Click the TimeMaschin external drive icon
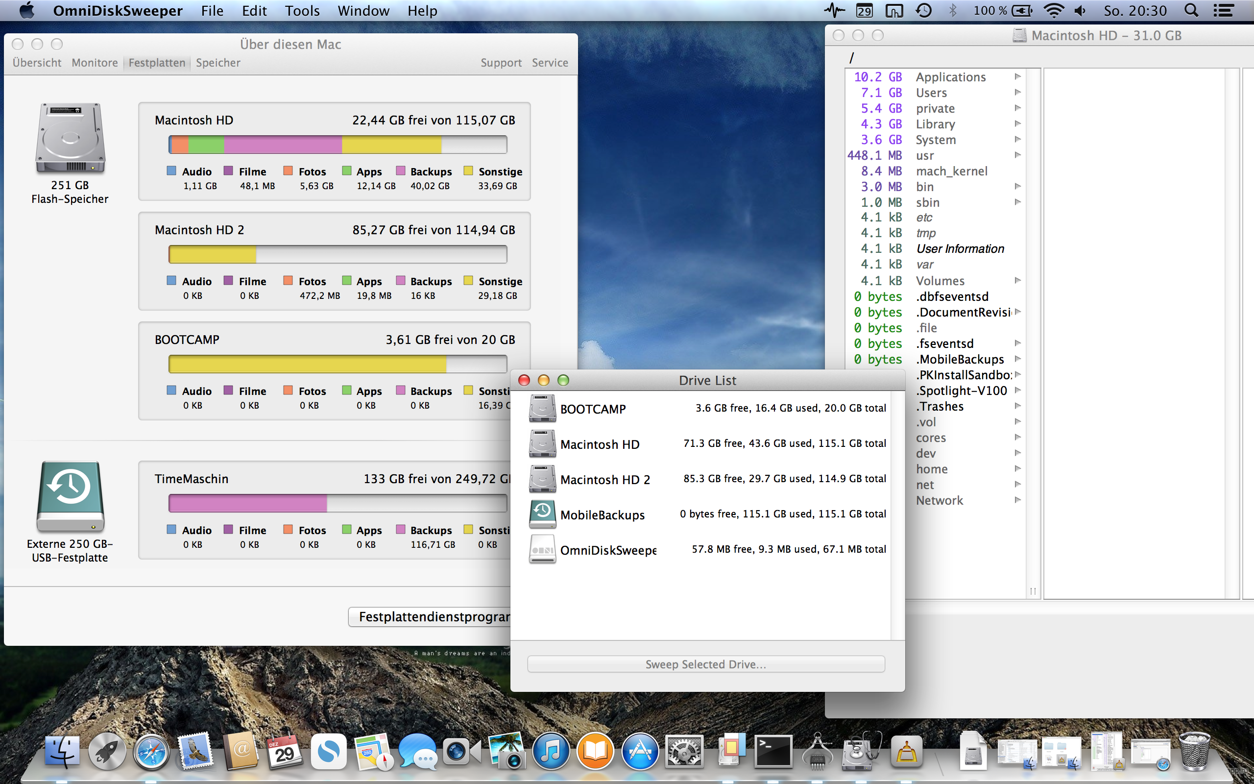The width and height of the screenshot is (1254, 784). [x=71, y=496]
